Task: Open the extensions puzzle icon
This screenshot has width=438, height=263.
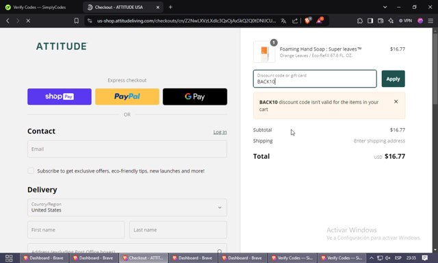Action: (360, 21)
